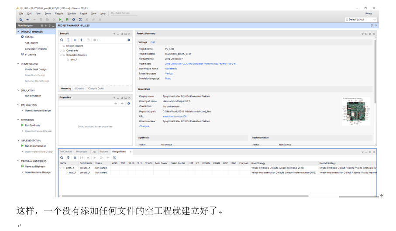Search in the Design Runs toolbar

[x=62, y=158]
